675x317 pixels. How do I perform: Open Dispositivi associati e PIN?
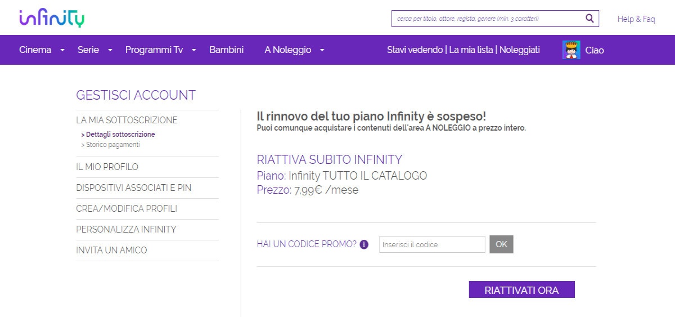click(x=134, y=187)
